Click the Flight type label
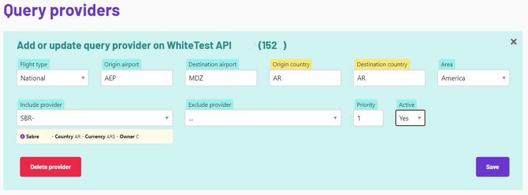Viewport: 528px width, 195px height. tap(33, 65)
